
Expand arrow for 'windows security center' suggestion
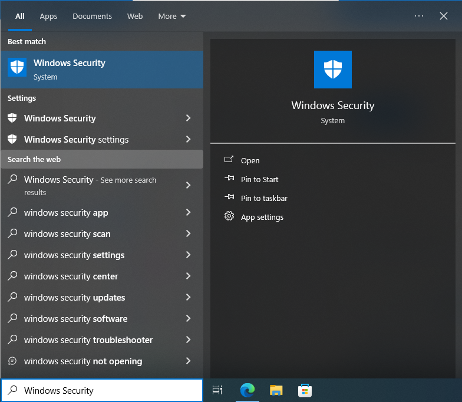(x=189, y=276)
